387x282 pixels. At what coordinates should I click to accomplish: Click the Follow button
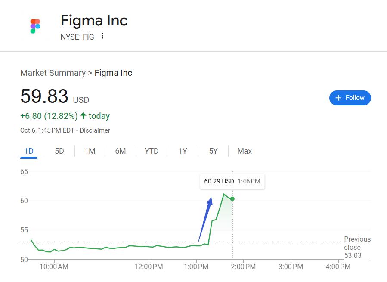click(x=350, y=98)
